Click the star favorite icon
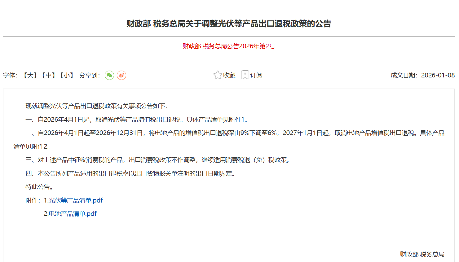The width and height of the screenshot is (459, 262). click(x=218, y=75)
